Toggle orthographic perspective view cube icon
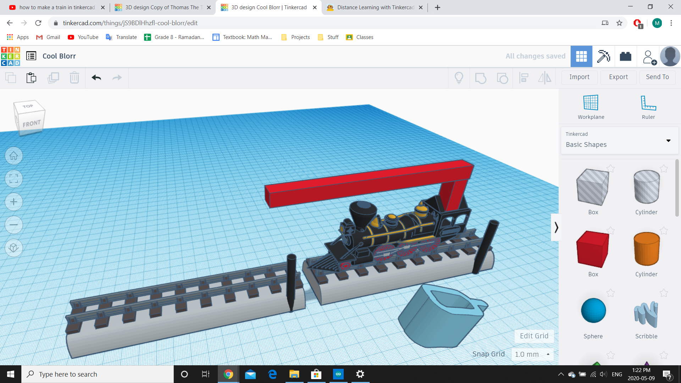The width and height of the screenshot is (681, 383). [x=14, y=248]
